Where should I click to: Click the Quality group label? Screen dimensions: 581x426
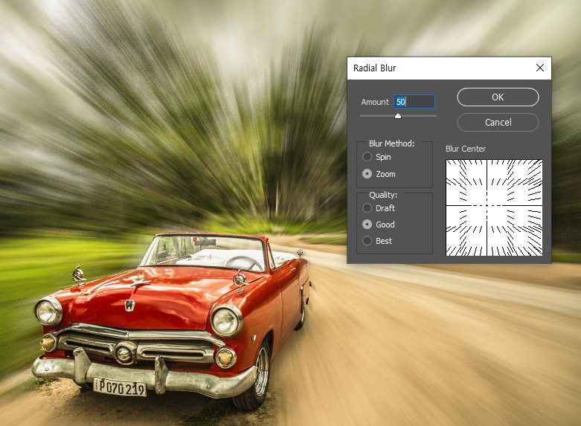click(383, 195)
